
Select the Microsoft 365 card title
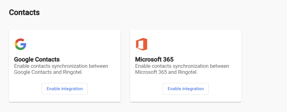pyautogui.click(x=154, y=59)
